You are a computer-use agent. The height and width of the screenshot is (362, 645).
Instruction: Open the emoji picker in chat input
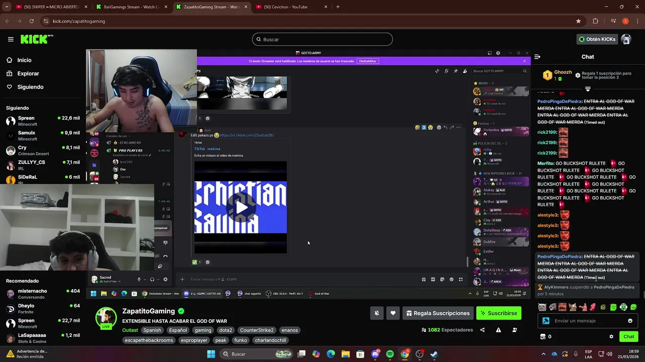630,321
